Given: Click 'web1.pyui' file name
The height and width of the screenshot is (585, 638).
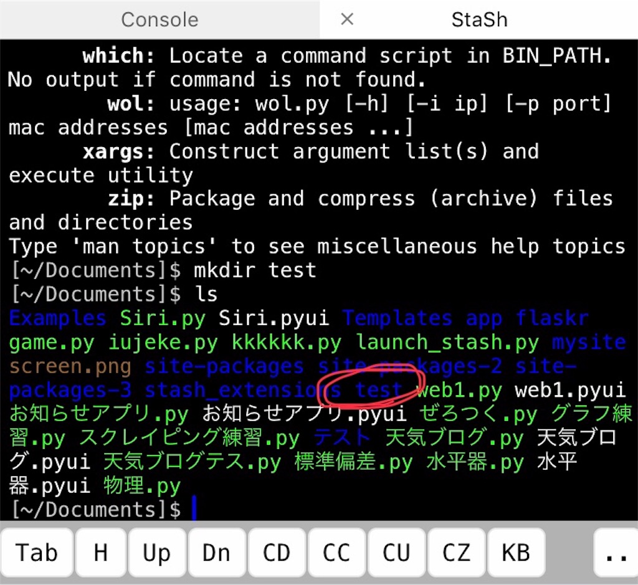Looking at the screenshot, I should click(x=570, y=390).
